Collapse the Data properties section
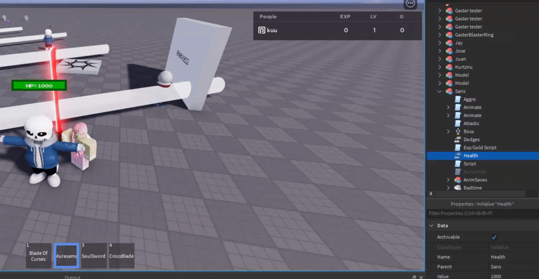 point(431,226)
